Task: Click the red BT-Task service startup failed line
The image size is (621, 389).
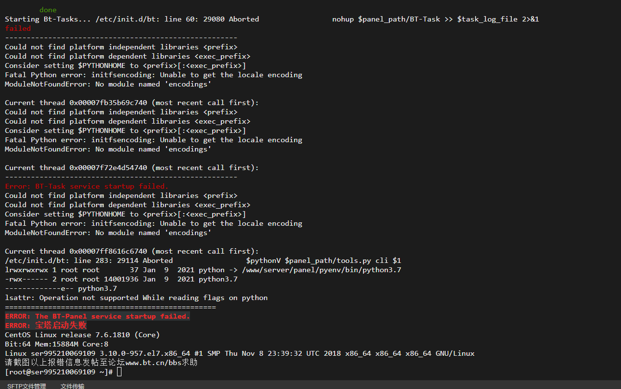Action: pos(87,186)
